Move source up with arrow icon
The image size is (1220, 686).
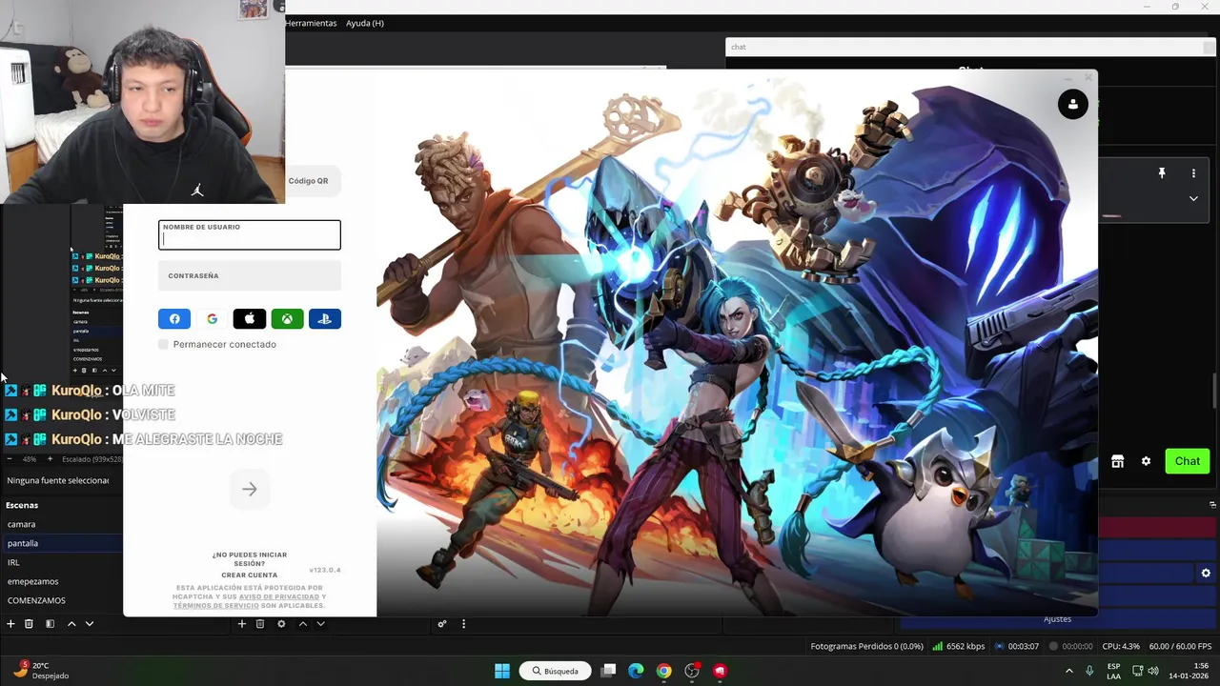coord(303,624)
